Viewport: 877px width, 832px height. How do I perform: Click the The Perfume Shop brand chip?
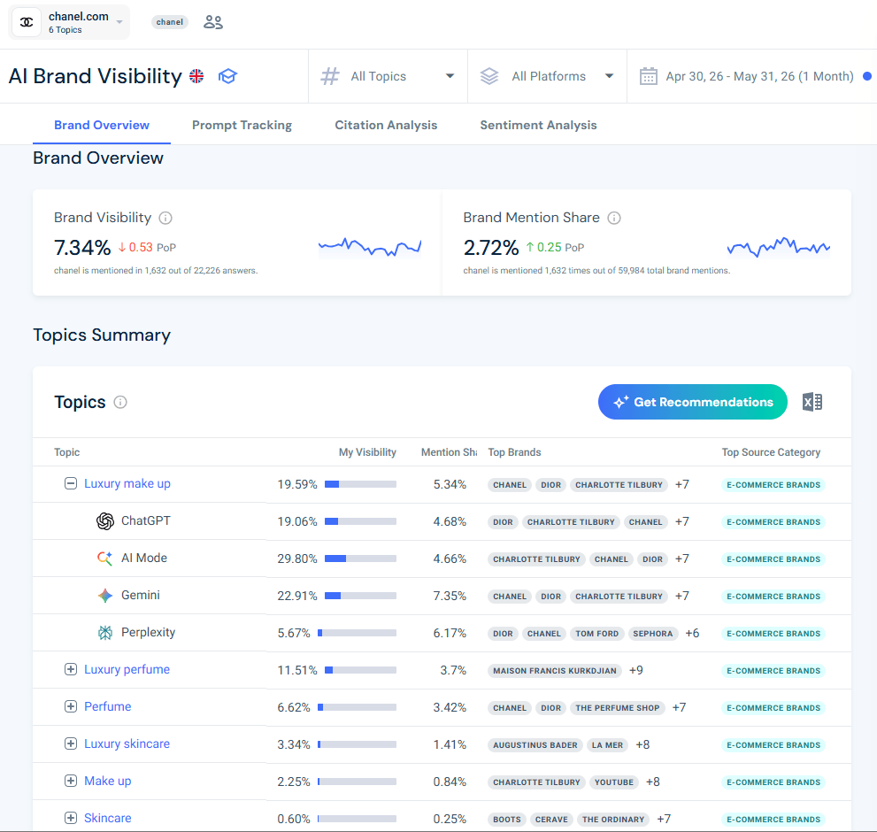(x=618, y=708)
